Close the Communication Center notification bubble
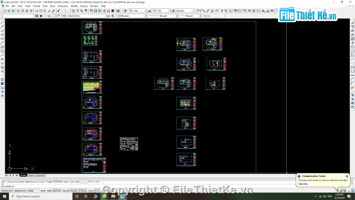This screenshot has width=355, height=200. tap(347, 176)
